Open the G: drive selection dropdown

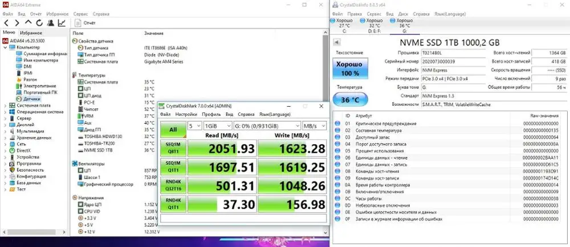tap(267, 125)
